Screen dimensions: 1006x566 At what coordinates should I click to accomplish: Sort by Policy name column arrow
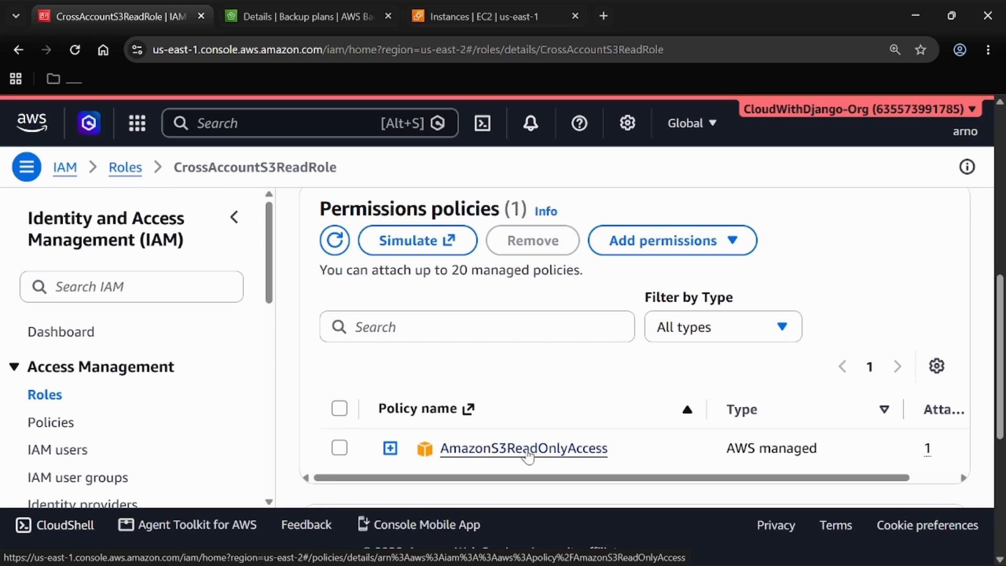click(687, 409)
